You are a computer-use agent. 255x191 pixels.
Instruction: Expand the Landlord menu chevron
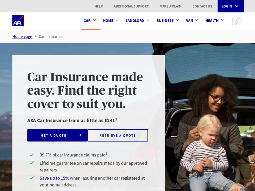click(x=148, y=20)
